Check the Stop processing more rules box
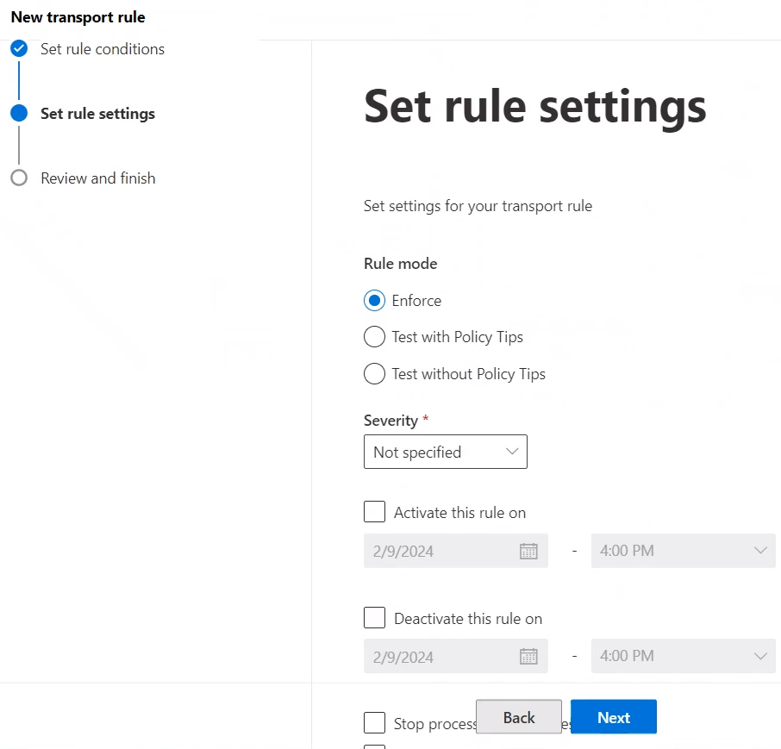 point(374,722)
